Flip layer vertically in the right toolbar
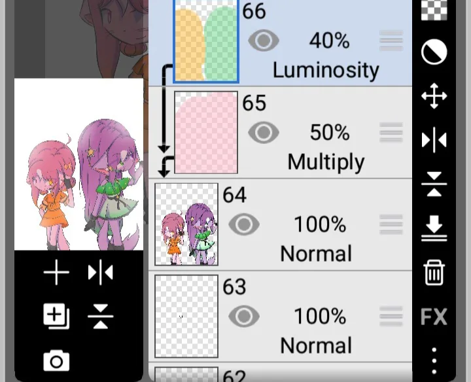 point(434,184)
